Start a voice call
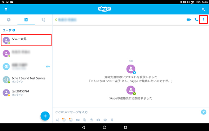This screenshot has height=131, width=209. (196, 19)
